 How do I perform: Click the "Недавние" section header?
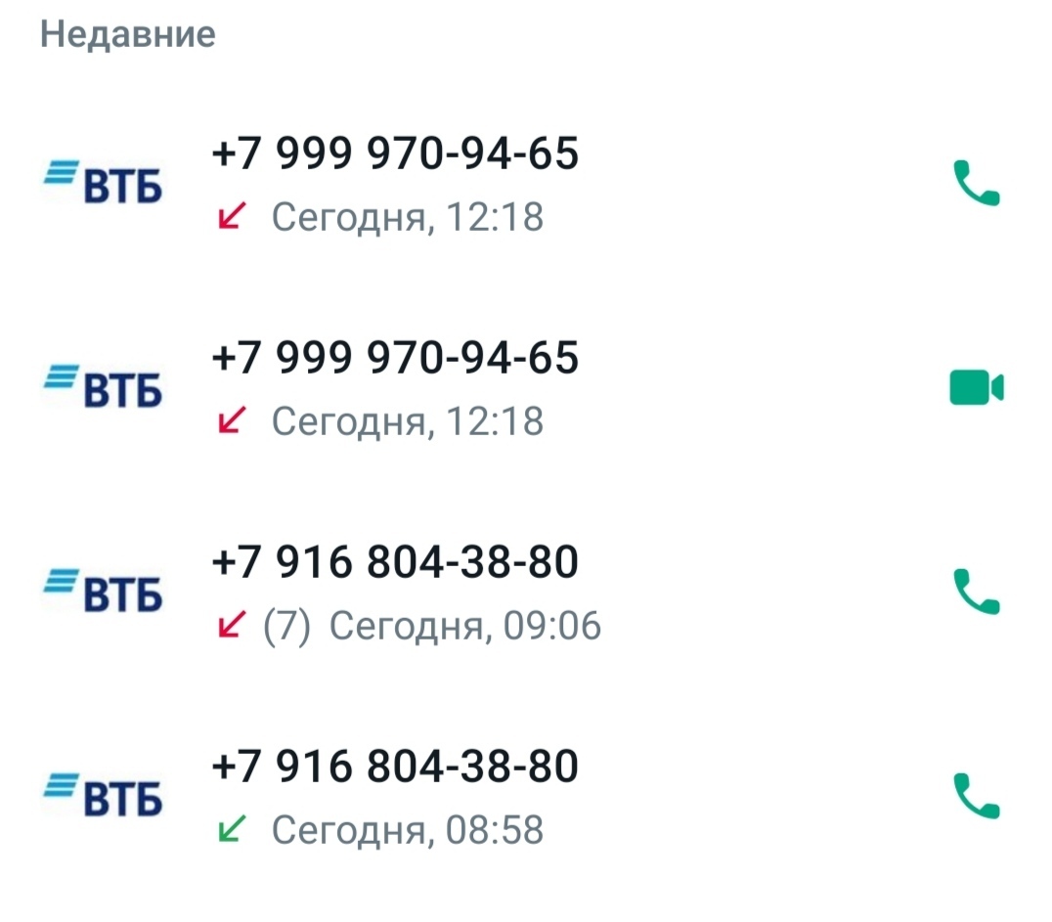[128, 35]
